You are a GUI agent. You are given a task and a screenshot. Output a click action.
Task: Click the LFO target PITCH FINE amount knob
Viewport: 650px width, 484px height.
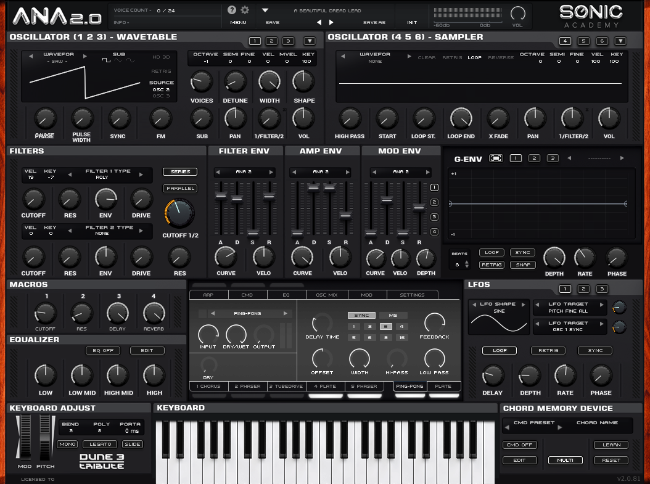619,307
